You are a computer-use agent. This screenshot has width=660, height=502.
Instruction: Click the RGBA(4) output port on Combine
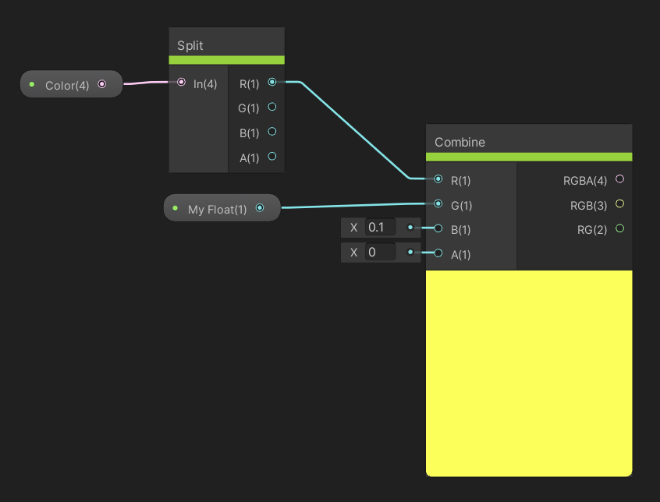pos(620,179)
